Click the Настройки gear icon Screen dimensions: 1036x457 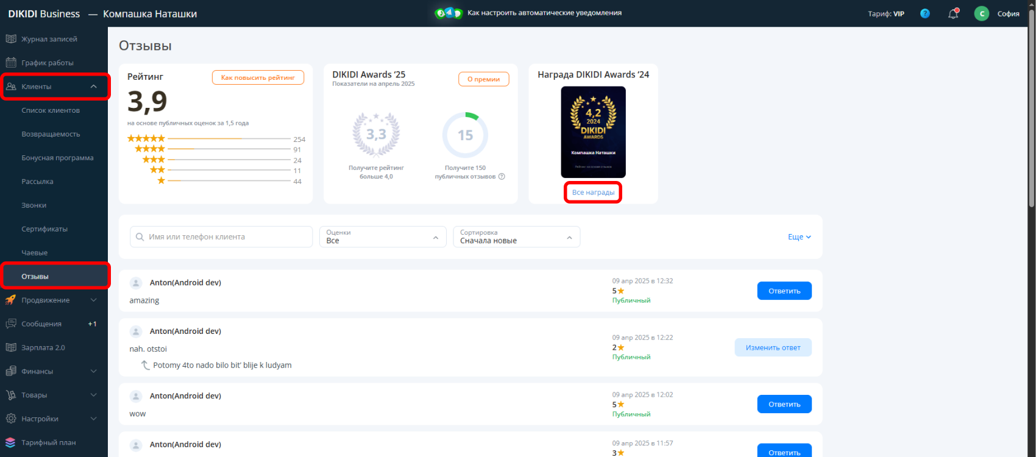(11, 419)
